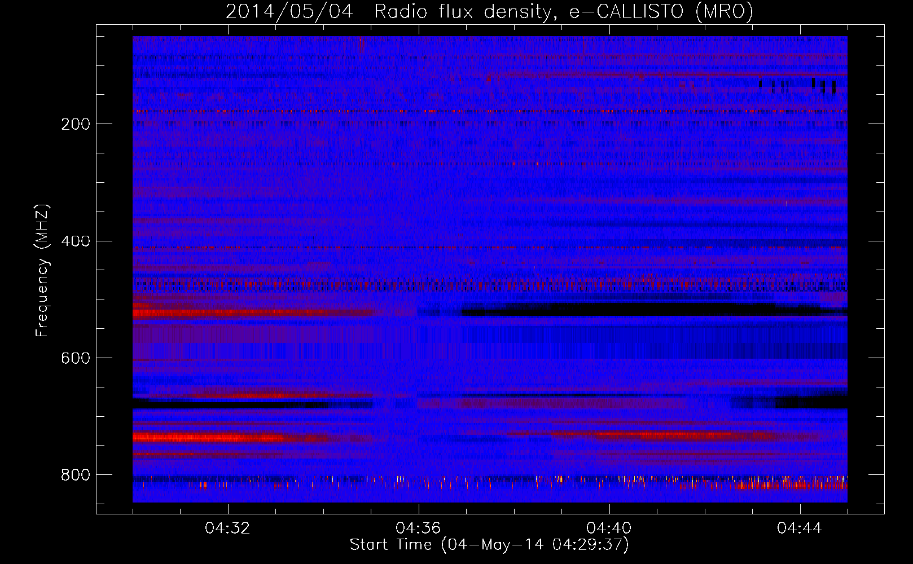Click the 04:44 time tick label
Screen dimensions: 913x564
click(800, 528)
